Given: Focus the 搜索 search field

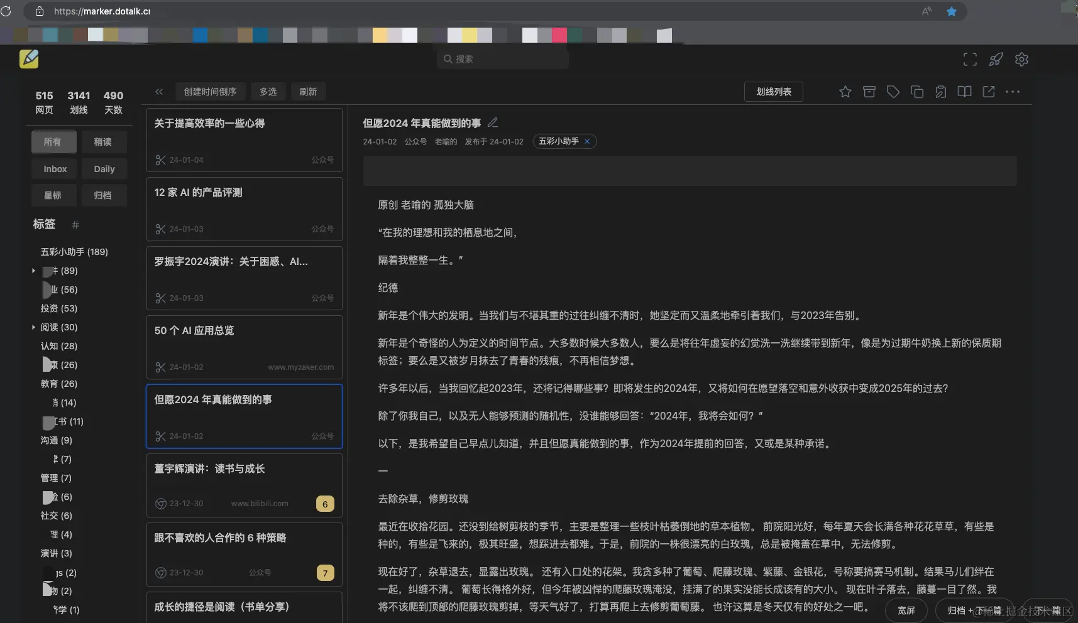Looking at the screenshot, I should 503,59.
